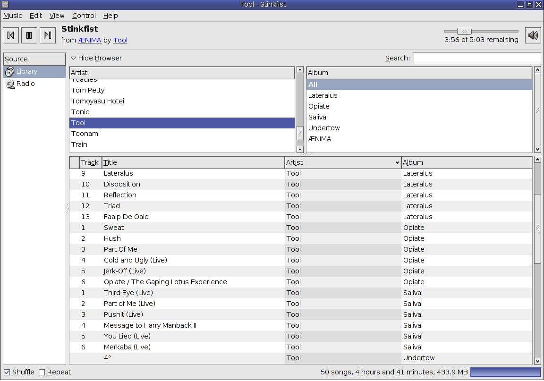The image size is (544, 381).
Task: Skip to the next track
Action: pyautogui.click(x=47, y=35)
